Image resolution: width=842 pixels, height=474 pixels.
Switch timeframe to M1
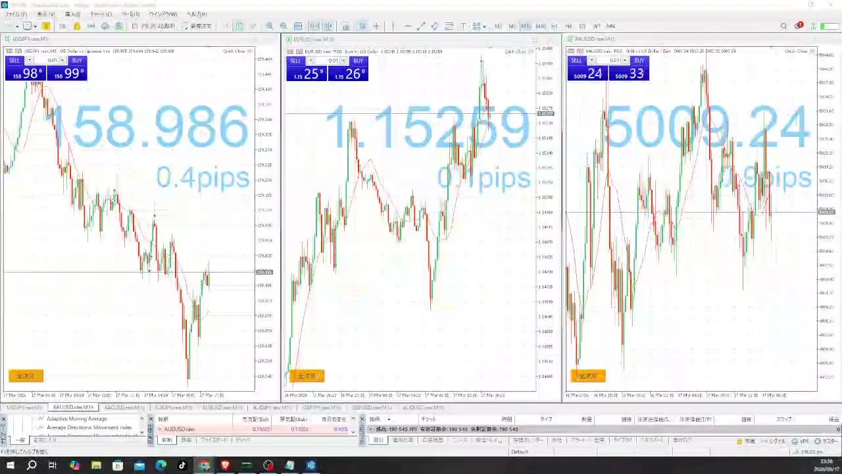click(x=498, y=26)
